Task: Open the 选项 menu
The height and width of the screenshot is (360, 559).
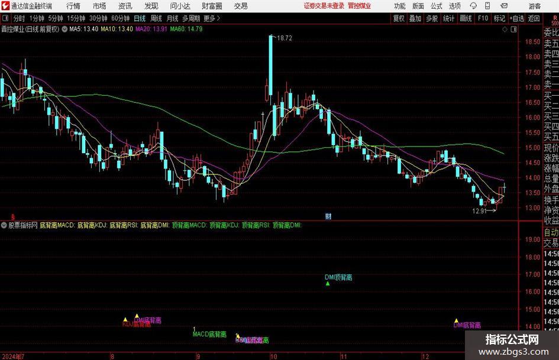Action: [454, 6]
